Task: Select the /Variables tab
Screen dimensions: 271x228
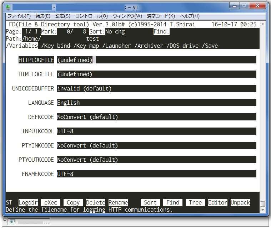Action: (x=22, y=46)
